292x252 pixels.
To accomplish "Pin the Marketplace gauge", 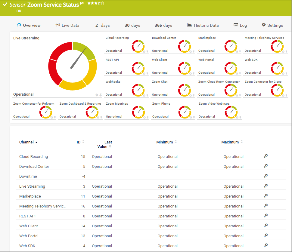I will click(241, 52).
